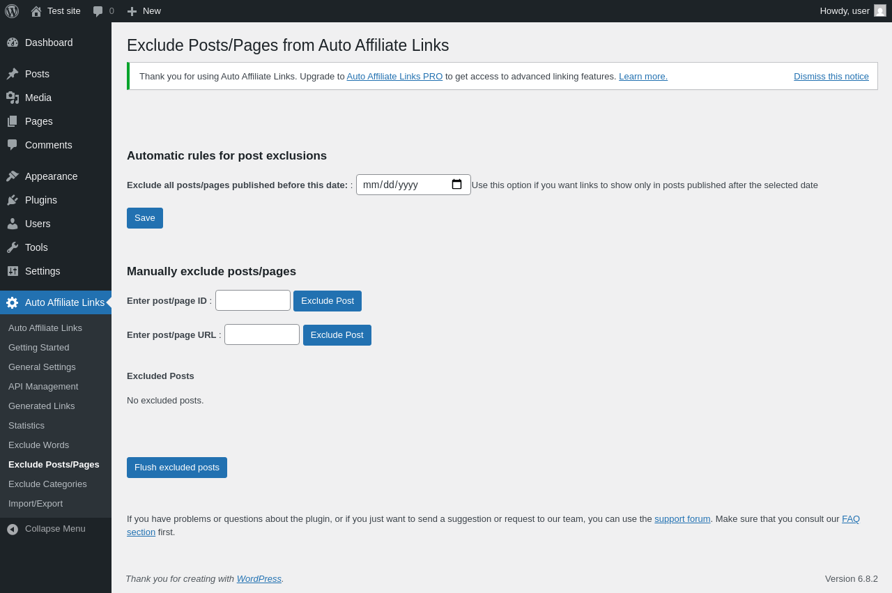Click the user avatar icon

(880, 10)
